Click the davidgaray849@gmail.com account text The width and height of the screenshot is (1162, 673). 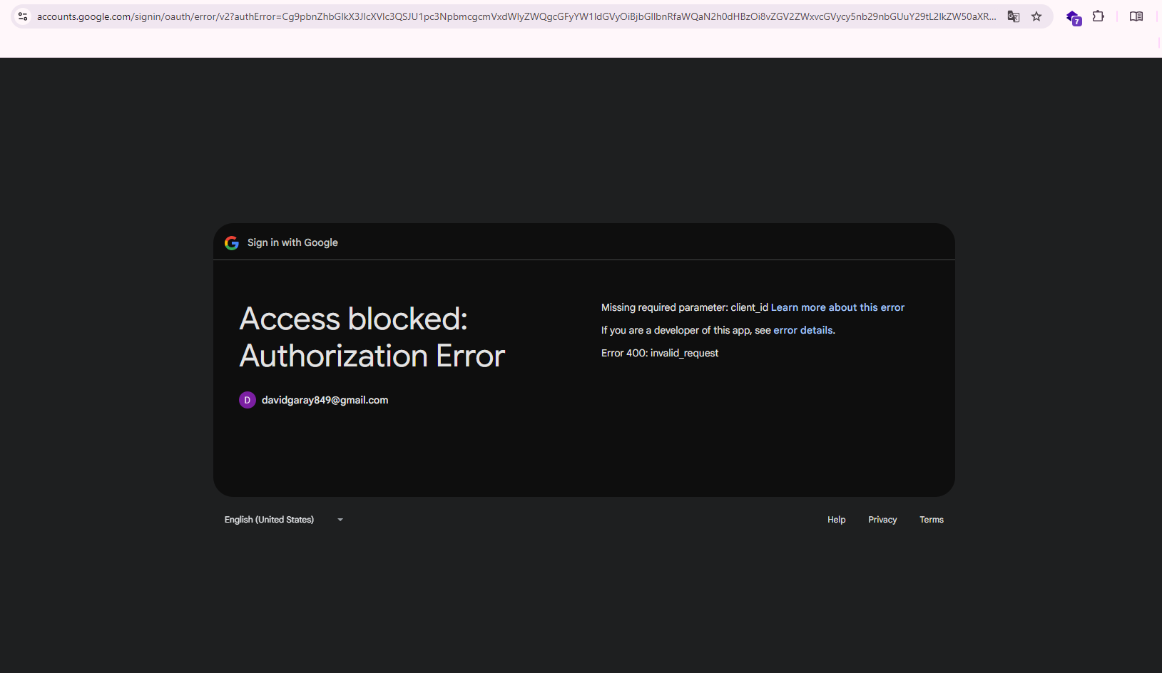coord(325,400)
